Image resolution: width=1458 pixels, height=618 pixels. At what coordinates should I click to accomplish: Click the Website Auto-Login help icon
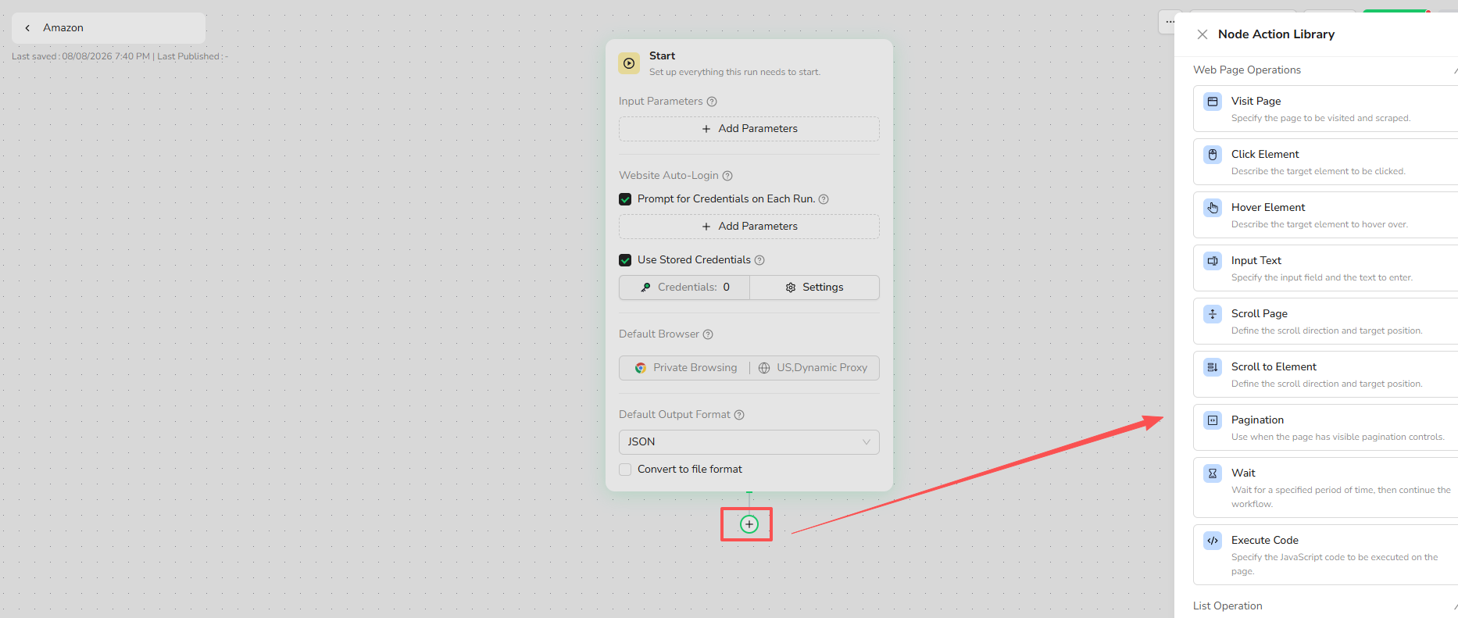pos(727,176)
